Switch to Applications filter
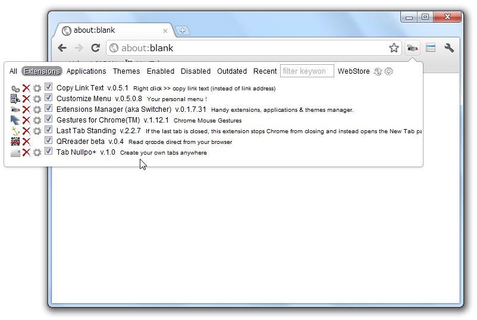 pos(86,71)
